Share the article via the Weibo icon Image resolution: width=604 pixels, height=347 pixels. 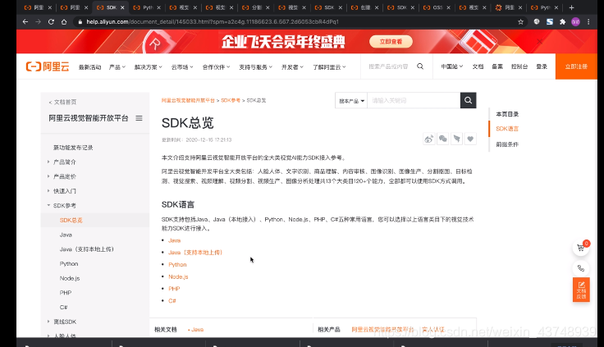[x=428, y=139]
